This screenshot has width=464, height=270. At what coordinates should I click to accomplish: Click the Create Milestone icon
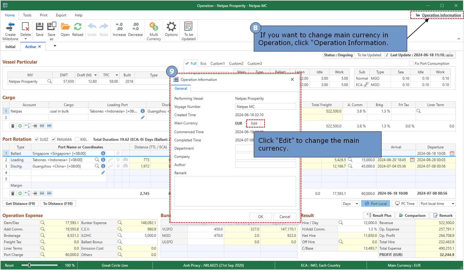coord(10,27)
